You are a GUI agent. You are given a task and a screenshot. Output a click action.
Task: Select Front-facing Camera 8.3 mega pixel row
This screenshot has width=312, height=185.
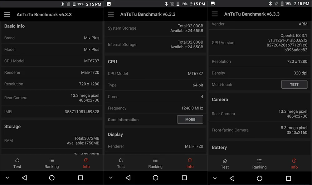(260, 130)
